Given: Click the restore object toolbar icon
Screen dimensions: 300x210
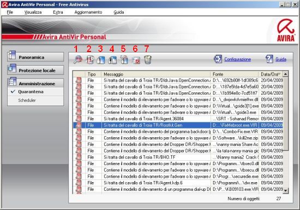Looking at the screenshot, I should coord(89,60).
